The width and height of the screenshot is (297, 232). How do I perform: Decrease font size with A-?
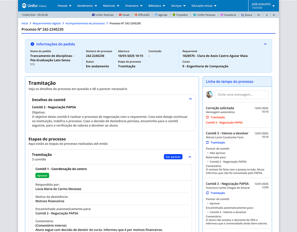coord(274,15)
